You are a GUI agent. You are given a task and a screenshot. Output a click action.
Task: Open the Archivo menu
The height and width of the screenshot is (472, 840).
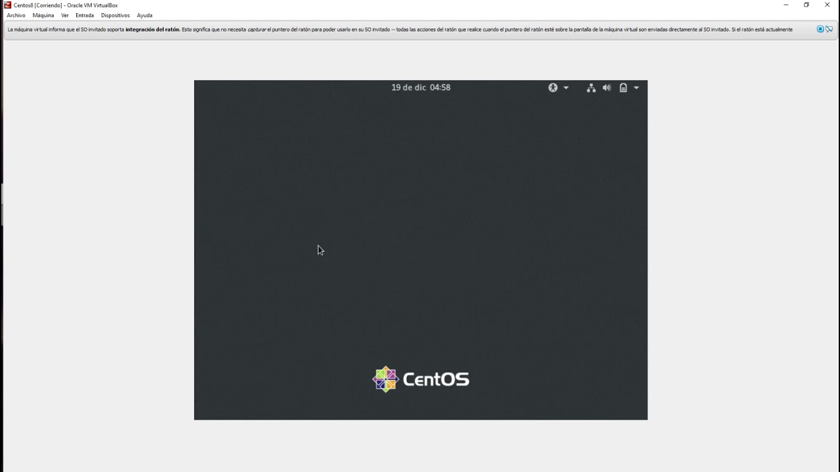click(16, 15)
